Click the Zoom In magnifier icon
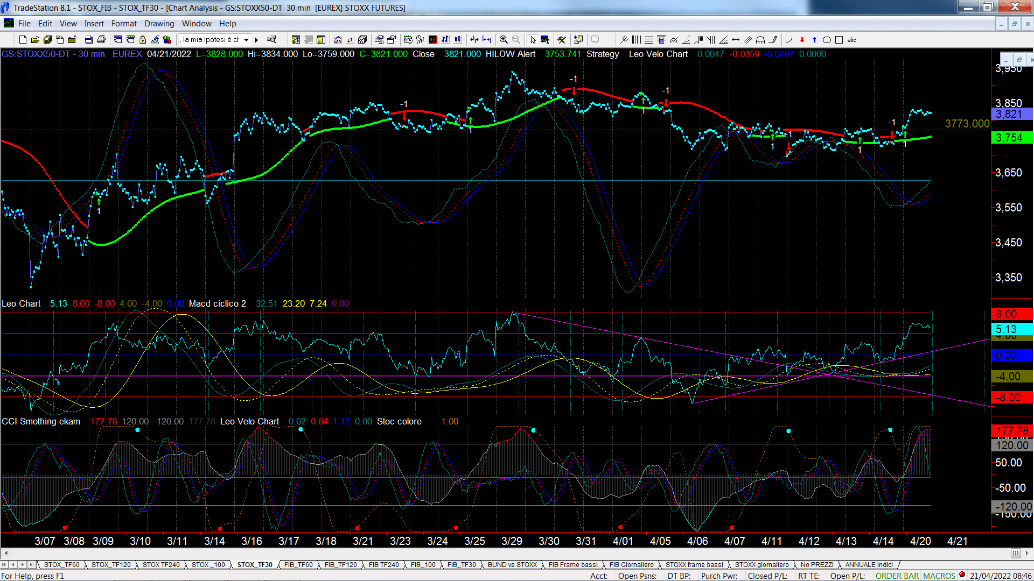 click(504, 40)
